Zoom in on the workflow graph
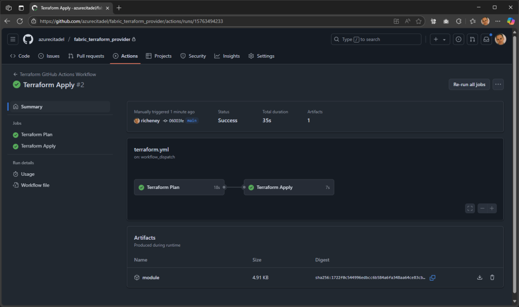The image size is (519, 307). click(492, 208)
